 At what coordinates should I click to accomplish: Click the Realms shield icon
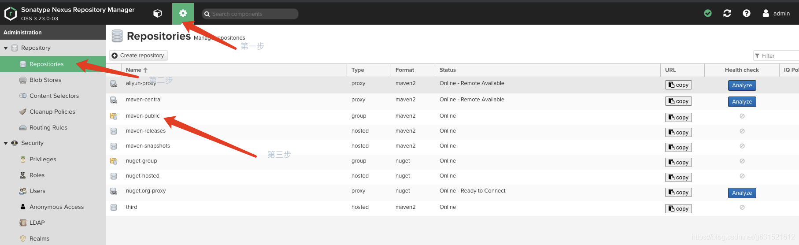tap(23, 238)
